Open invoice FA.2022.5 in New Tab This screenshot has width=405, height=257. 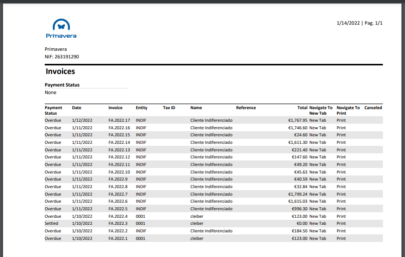point(318,209)
